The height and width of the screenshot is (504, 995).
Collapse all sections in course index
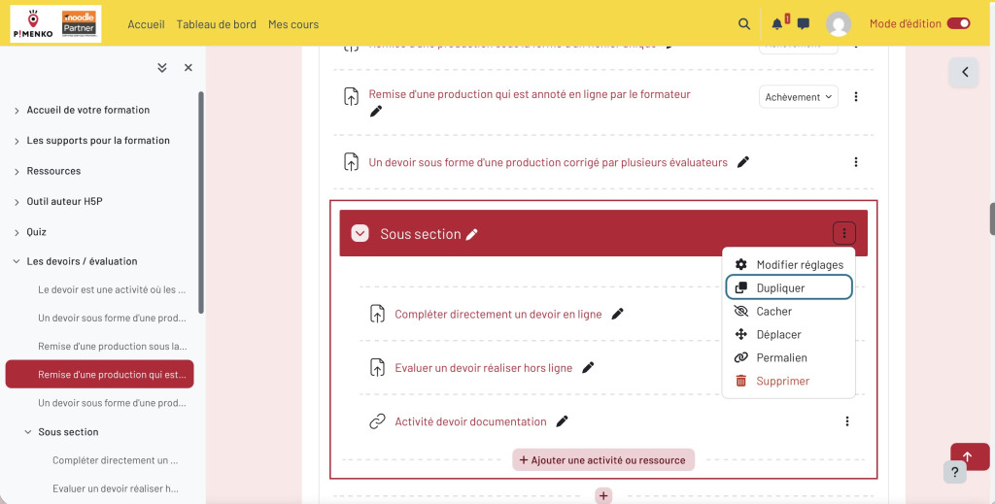coord(162,68)
